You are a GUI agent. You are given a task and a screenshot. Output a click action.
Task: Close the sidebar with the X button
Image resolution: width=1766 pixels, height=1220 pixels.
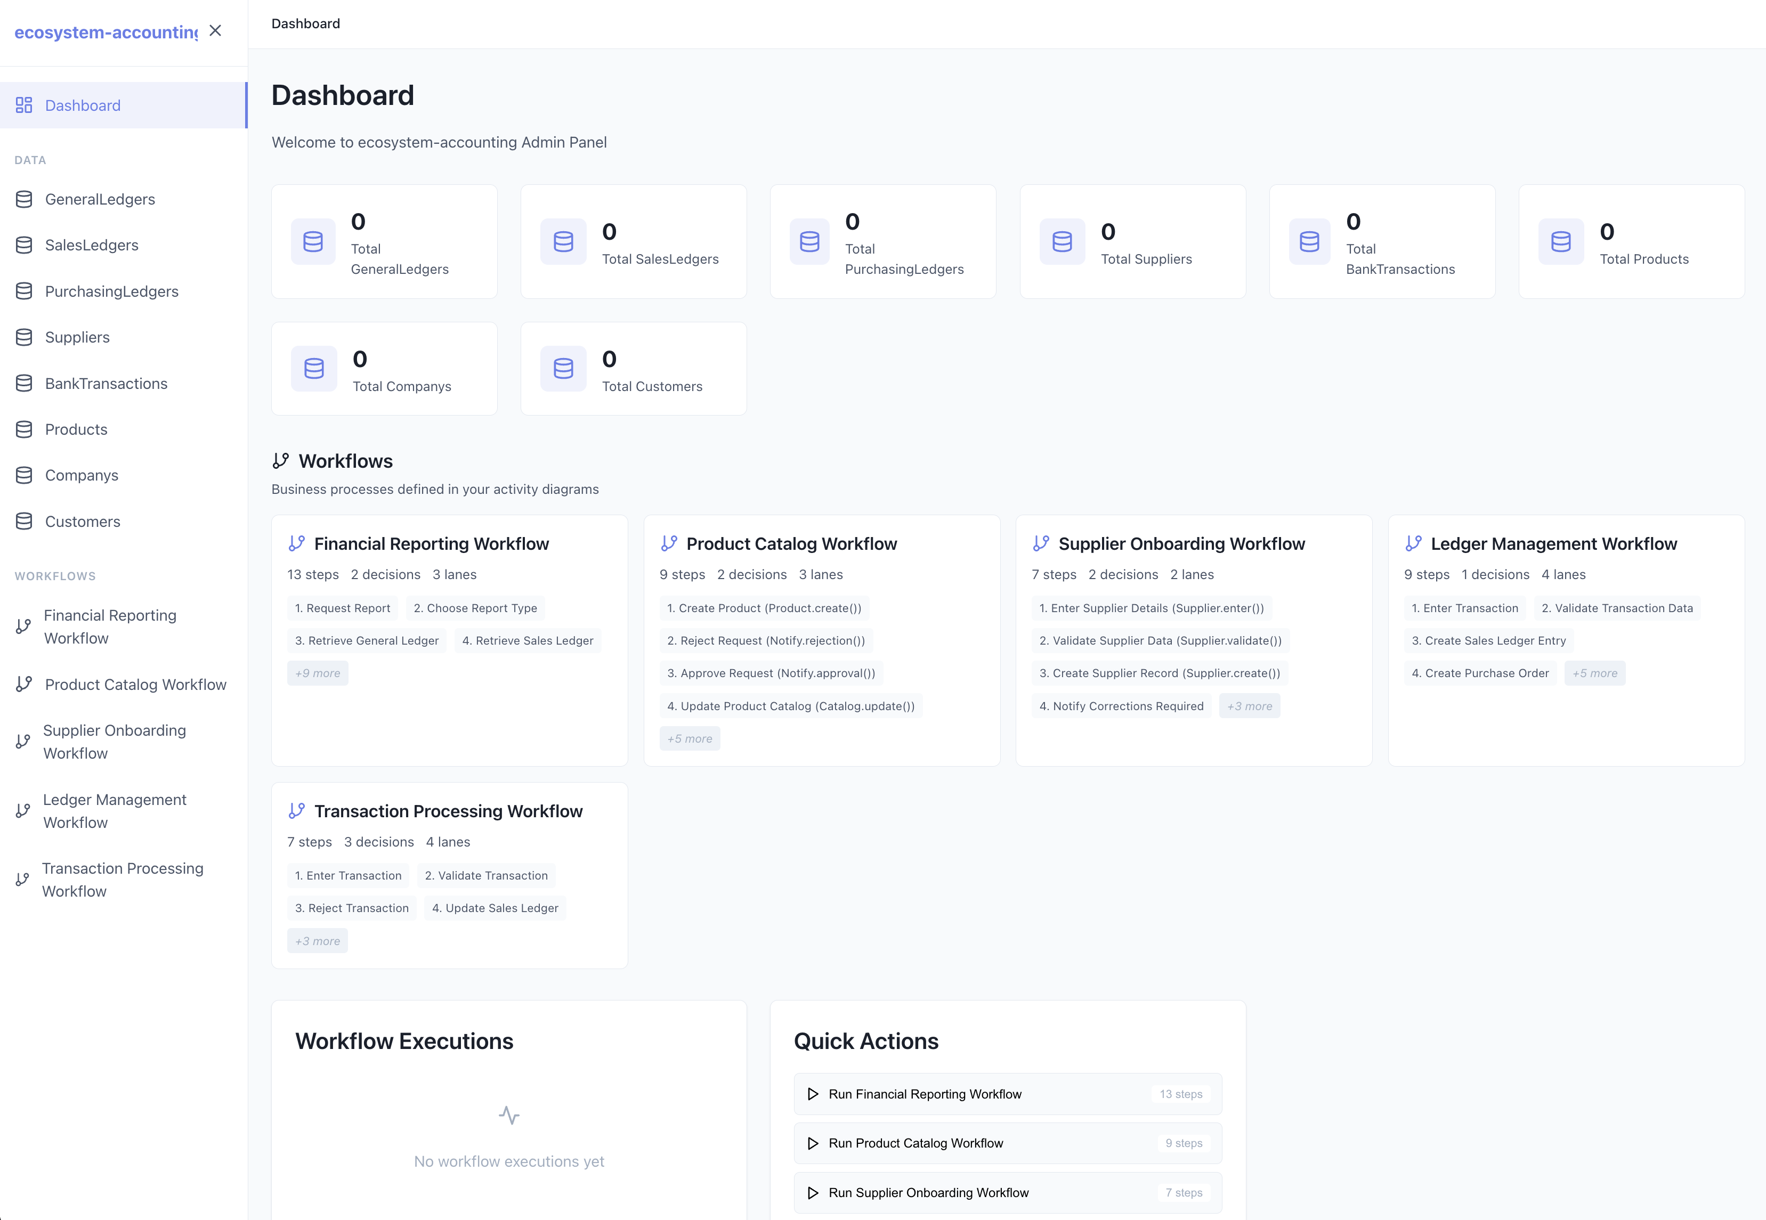pos(215,30)
